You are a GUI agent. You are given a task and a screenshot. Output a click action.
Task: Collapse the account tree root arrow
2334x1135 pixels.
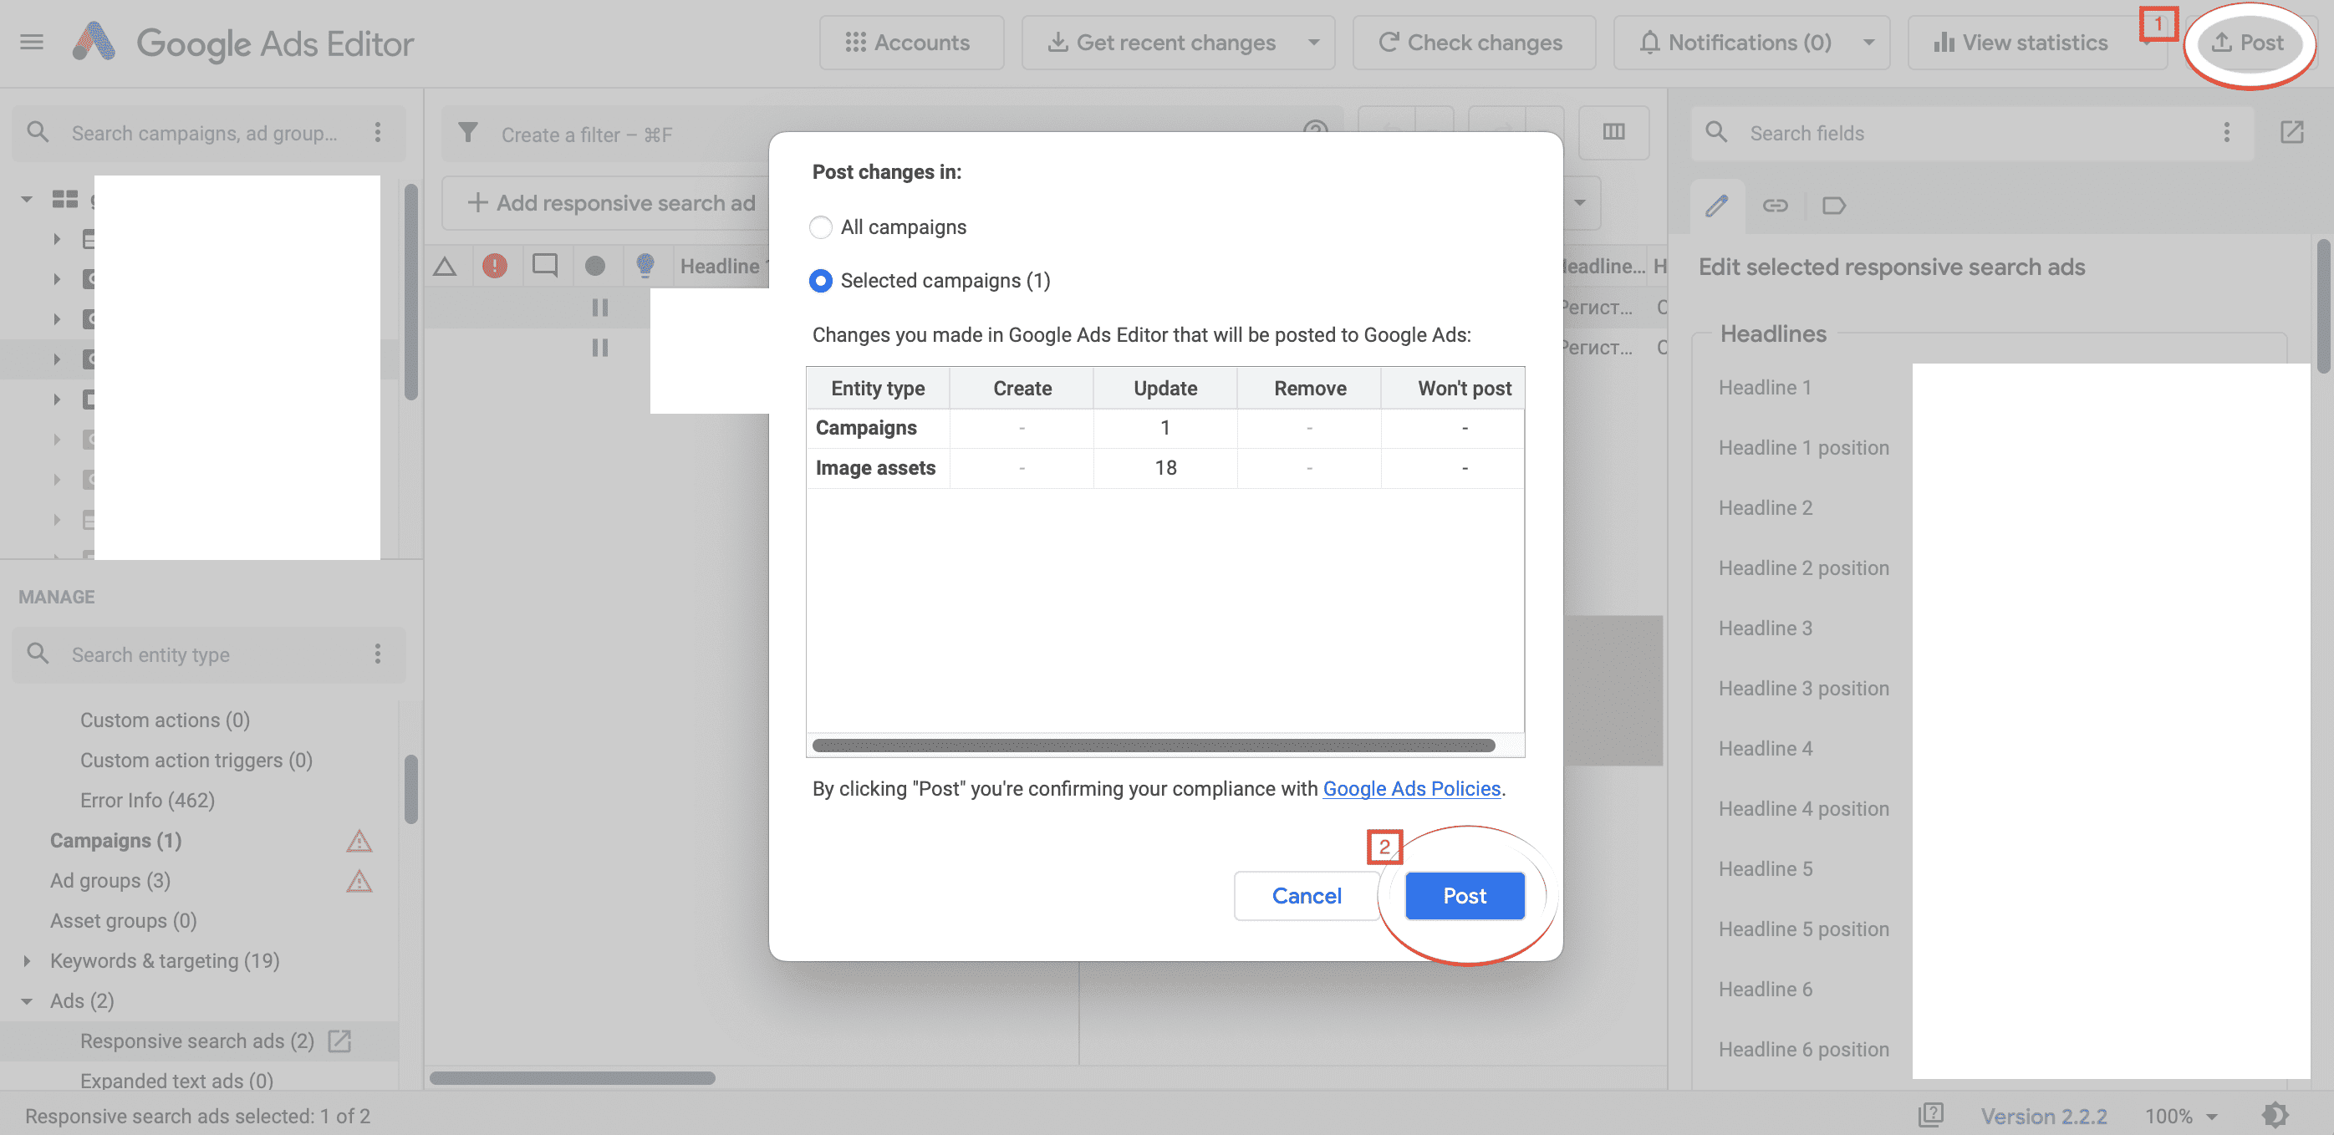[26, 198]
